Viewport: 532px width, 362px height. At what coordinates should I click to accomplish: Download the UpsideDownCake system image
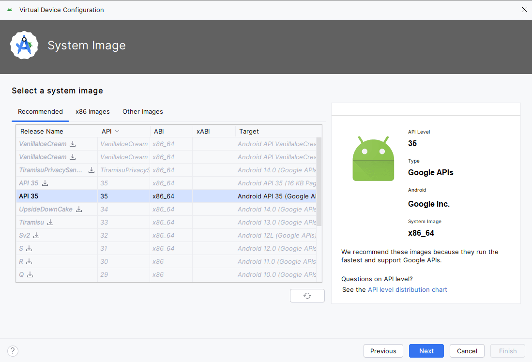point(79,210)
